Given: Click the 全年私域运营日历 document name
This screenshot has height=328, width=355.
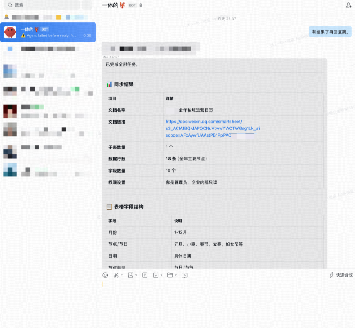Looking at the screenshot, I should 196,110.
